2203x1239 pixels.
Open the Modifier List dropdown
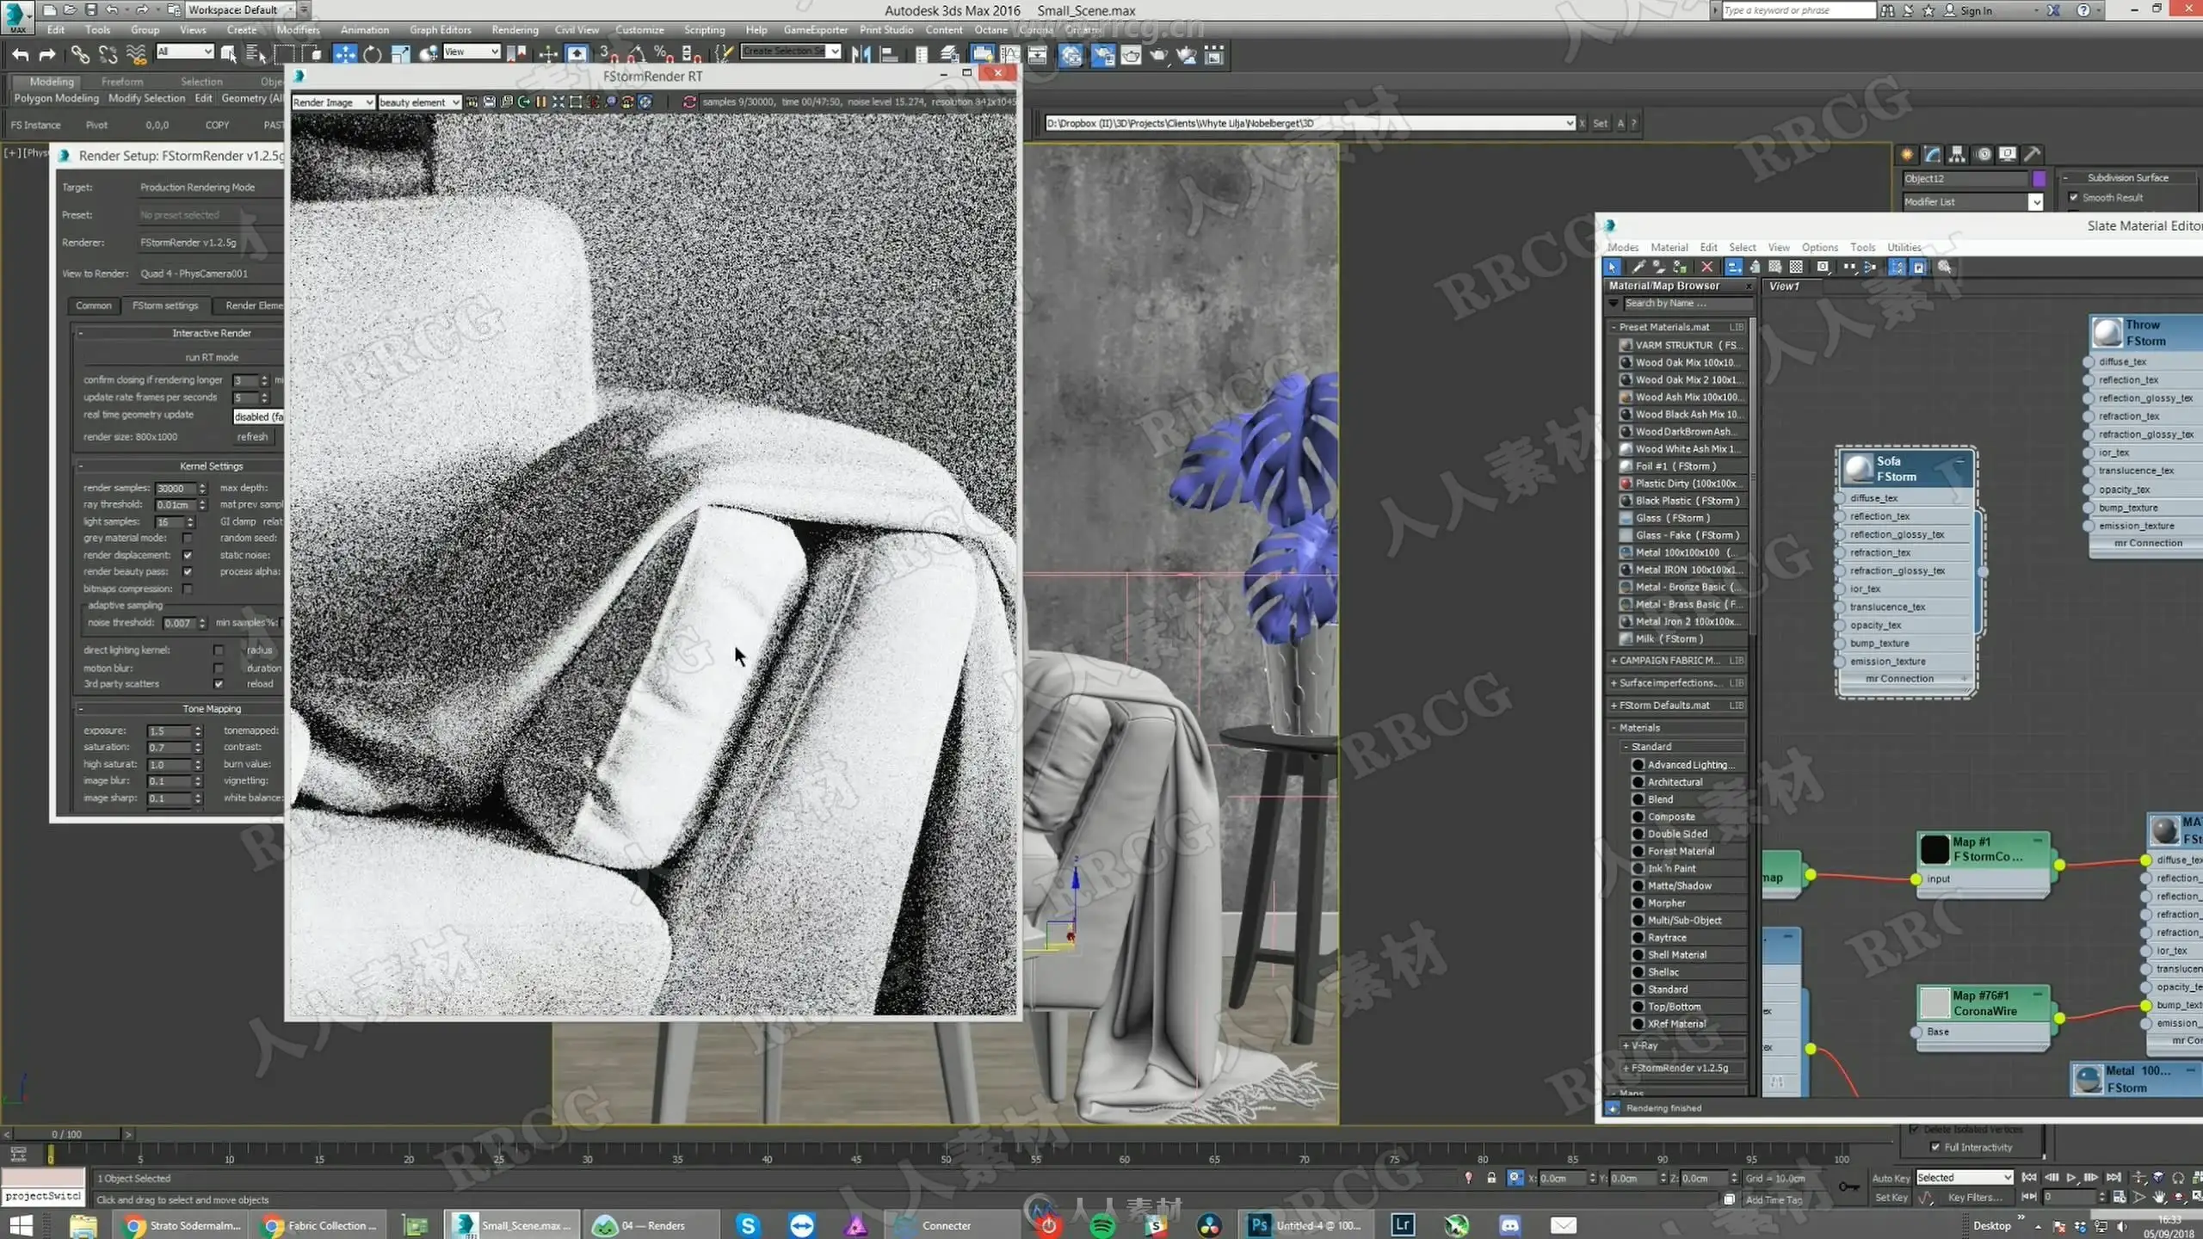click(x=2035, y=201)
